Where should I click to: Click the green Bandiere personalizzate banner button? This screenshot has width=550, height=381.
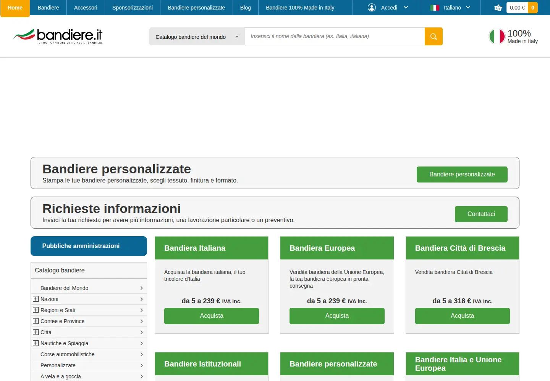coord(462,174)
